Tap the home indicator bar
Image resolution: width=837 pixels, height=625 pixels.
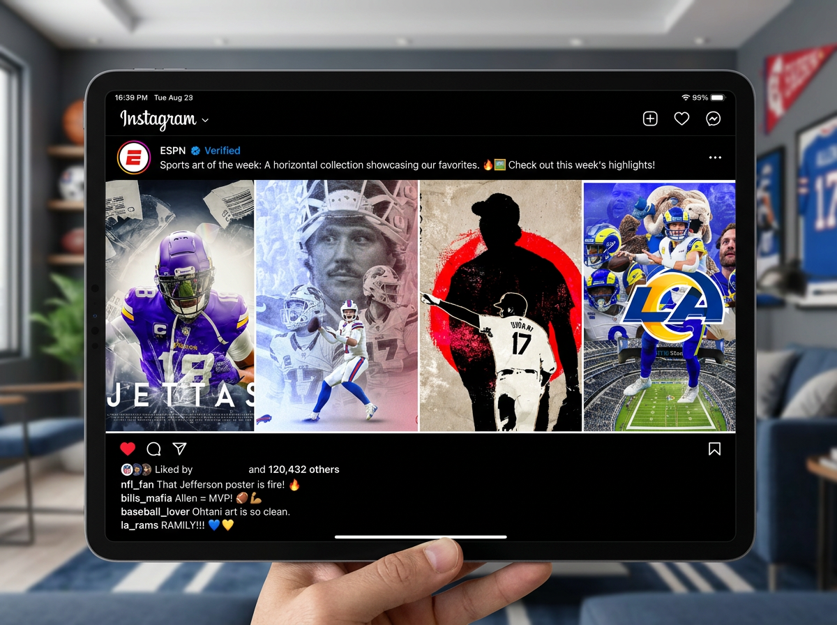coord(421,537)
